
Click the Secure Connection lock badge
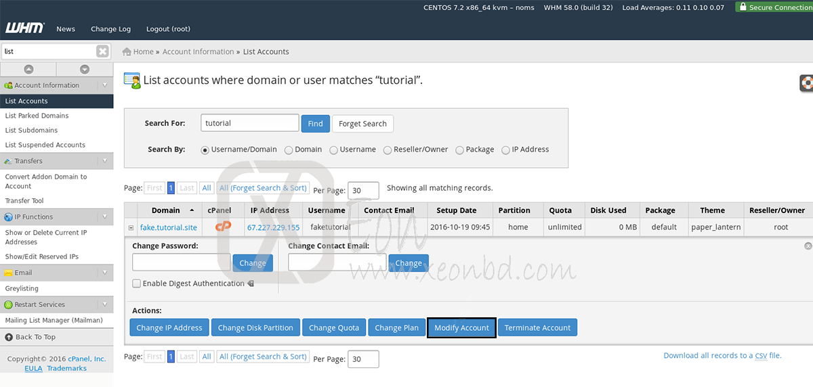point(774,7)
